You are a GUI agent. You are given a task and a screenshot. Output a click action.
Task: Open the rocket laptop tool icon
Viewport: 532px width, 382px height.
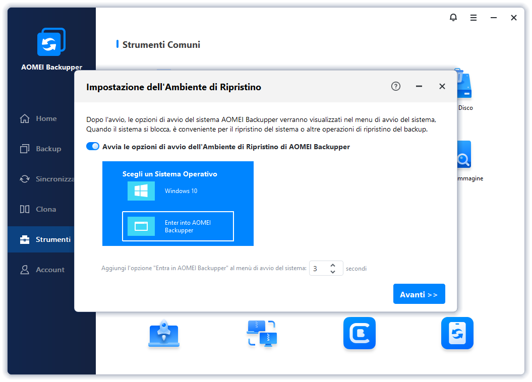164,333
